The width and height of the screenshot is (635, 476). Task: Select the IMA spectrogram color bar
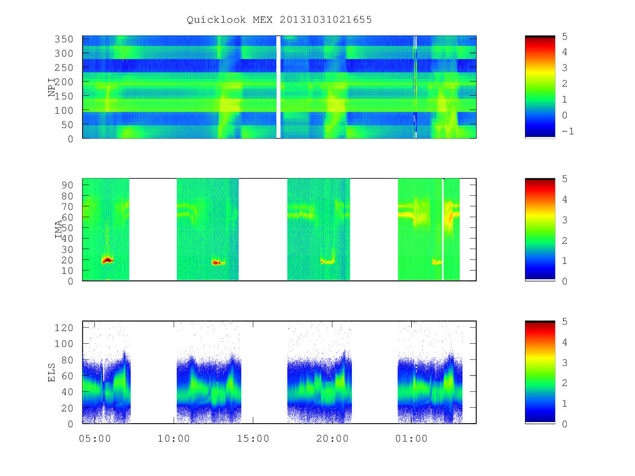tap(540, 229)
